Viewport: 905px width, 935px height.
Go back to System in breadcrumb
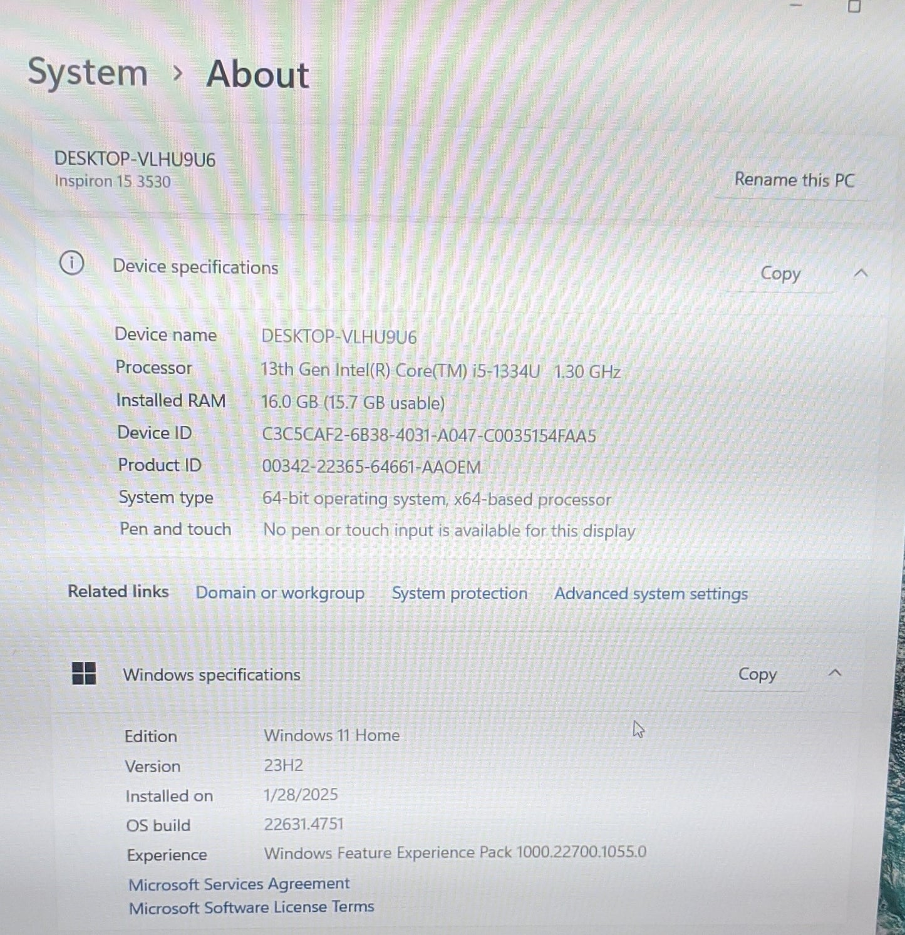[88, 72]
